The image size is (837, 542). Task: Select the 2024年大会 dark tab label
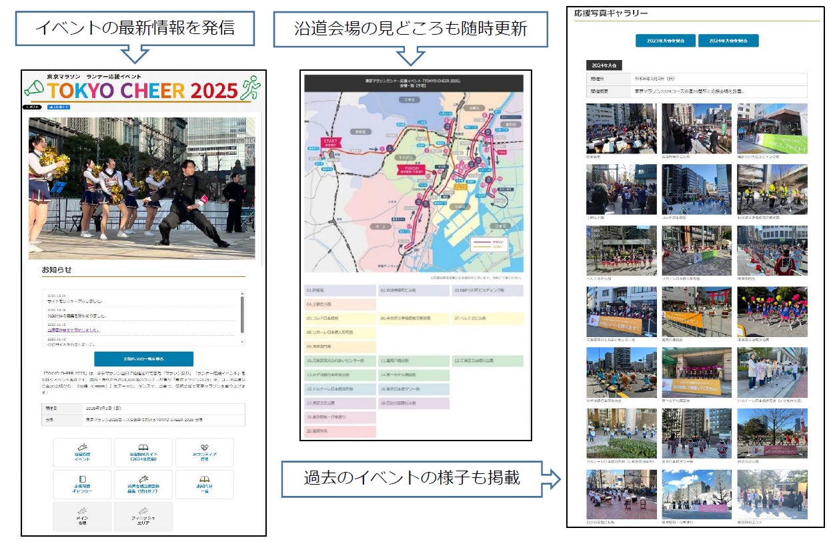[604, 65]
